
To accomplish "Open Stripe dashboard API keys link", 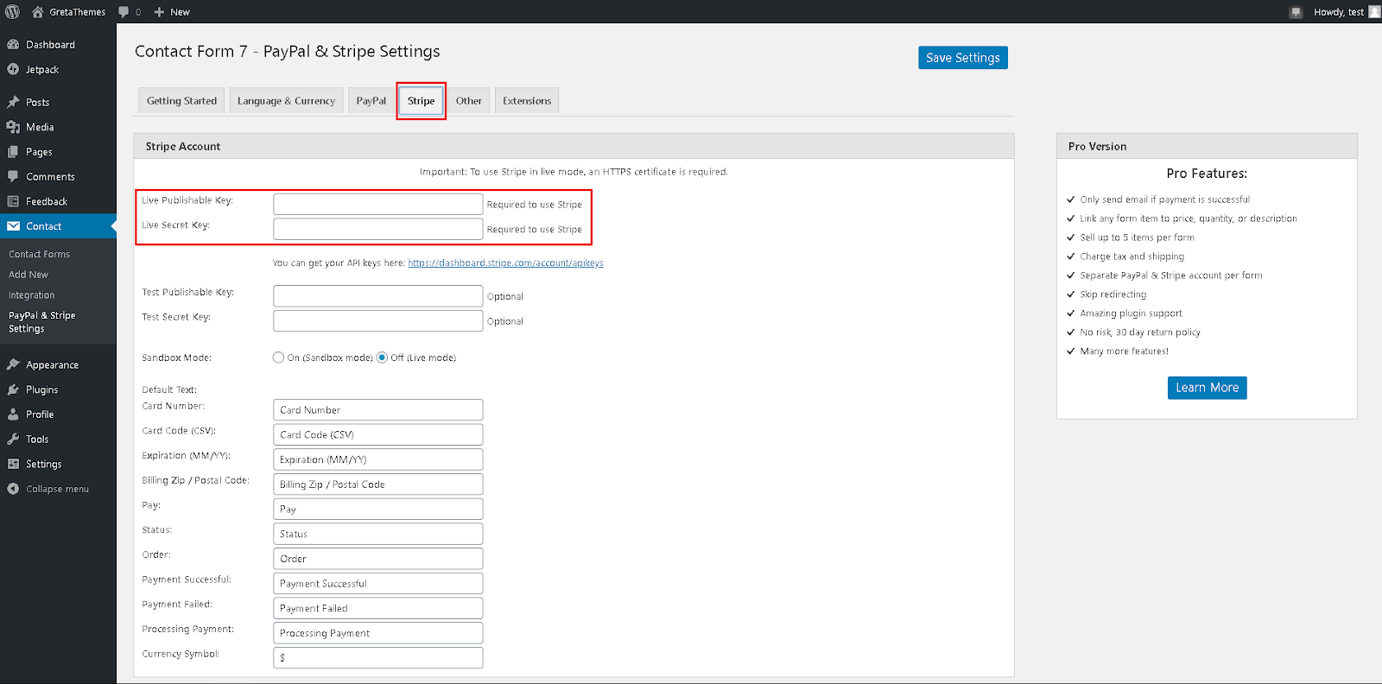I will coord(505,263).
